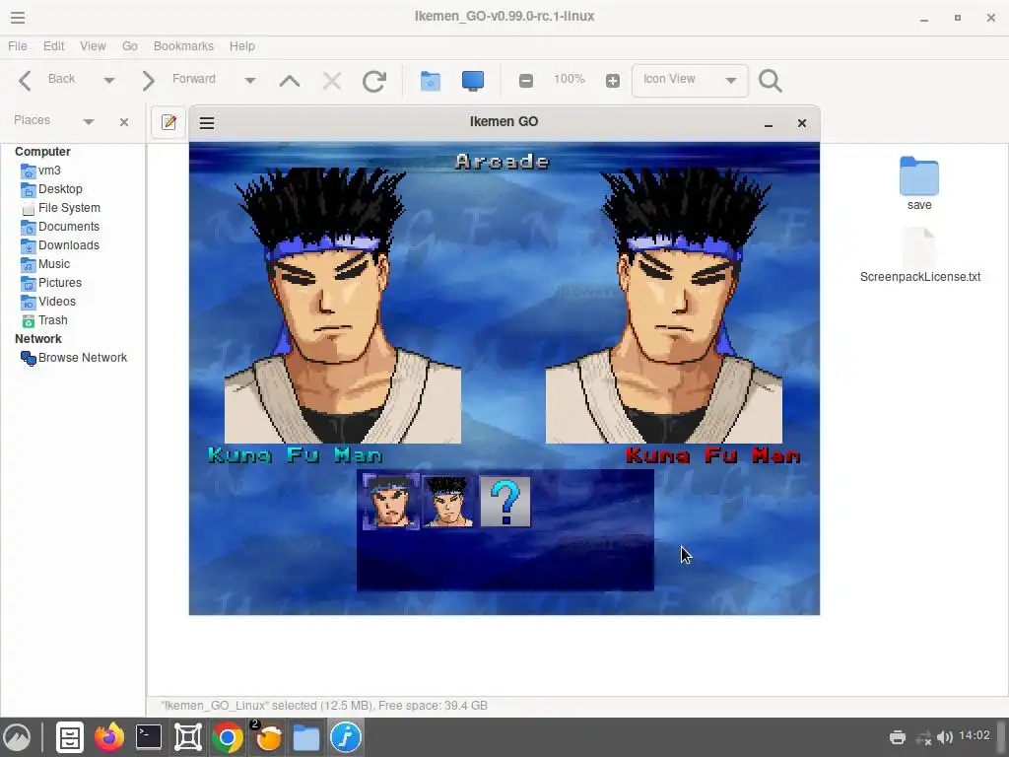
Task: Open the Icon View mode dropdown
Action: [x=690, y=81]
